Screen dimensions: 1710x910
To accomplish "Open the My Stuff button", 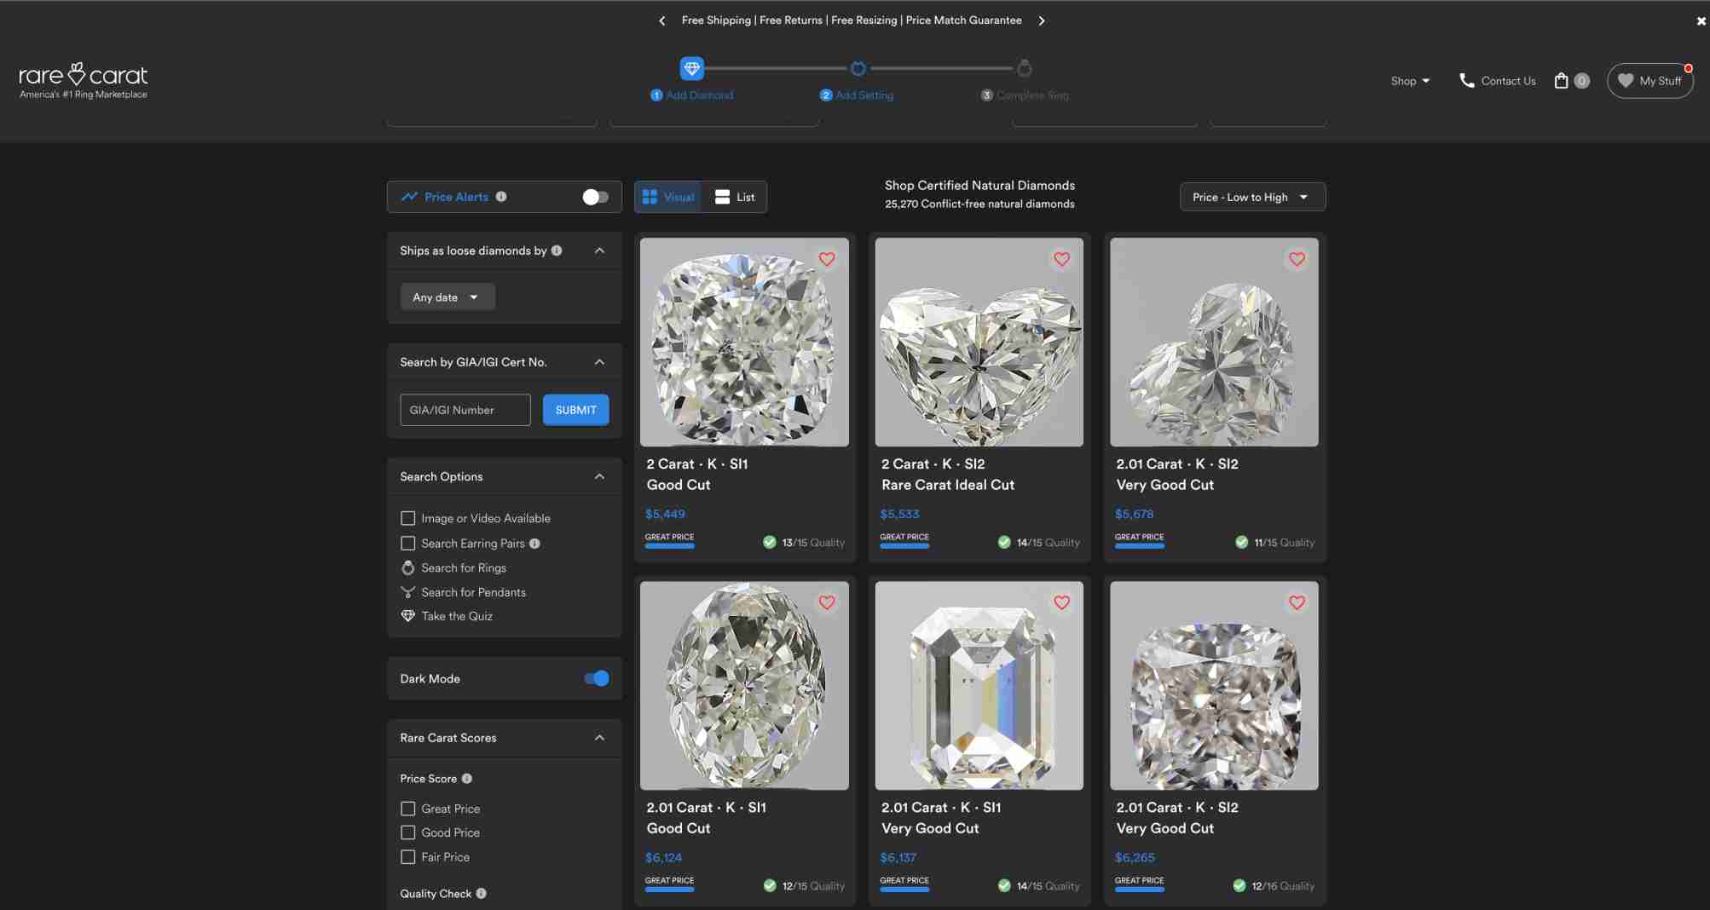I will coord(1649,81).
